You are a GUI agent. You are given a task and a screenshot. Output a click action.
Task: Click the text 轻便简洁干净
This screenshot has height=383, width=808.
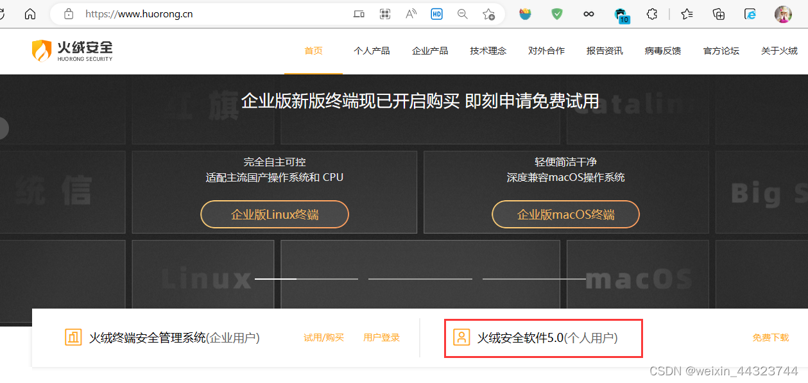pos(566,162)
